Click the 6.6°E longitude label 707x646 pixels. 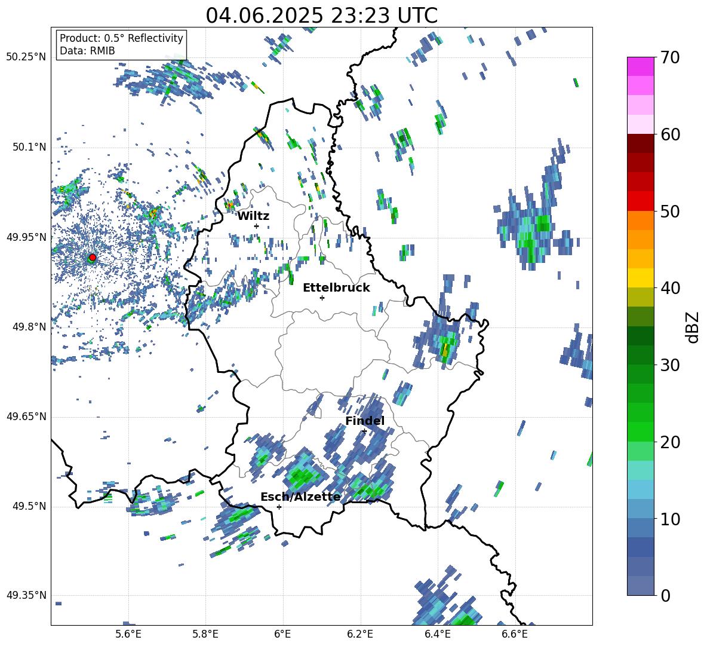coord(515,634)
